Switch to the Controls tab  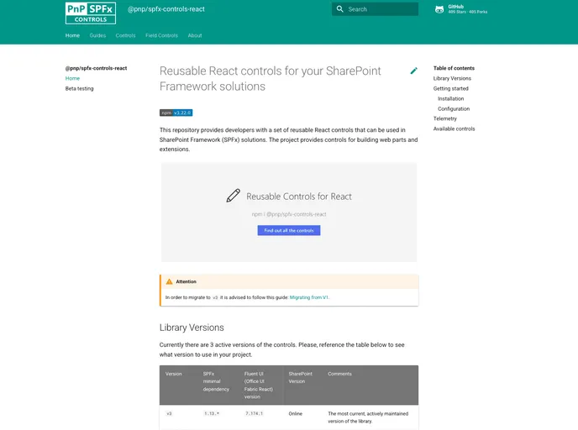[126, 35]
